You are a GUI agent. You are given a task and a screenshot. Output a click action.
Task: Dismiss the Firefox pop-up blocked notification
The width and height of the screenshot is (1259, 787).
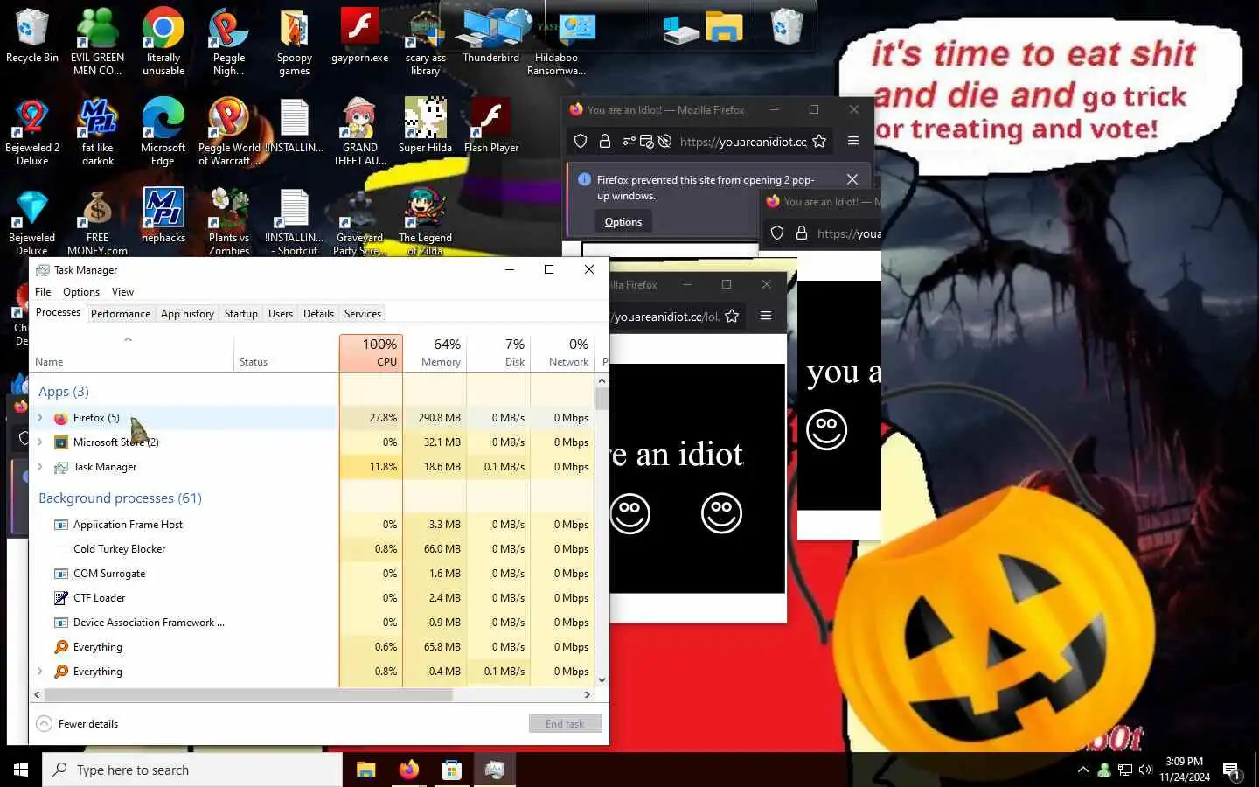(x=852, y=179)
